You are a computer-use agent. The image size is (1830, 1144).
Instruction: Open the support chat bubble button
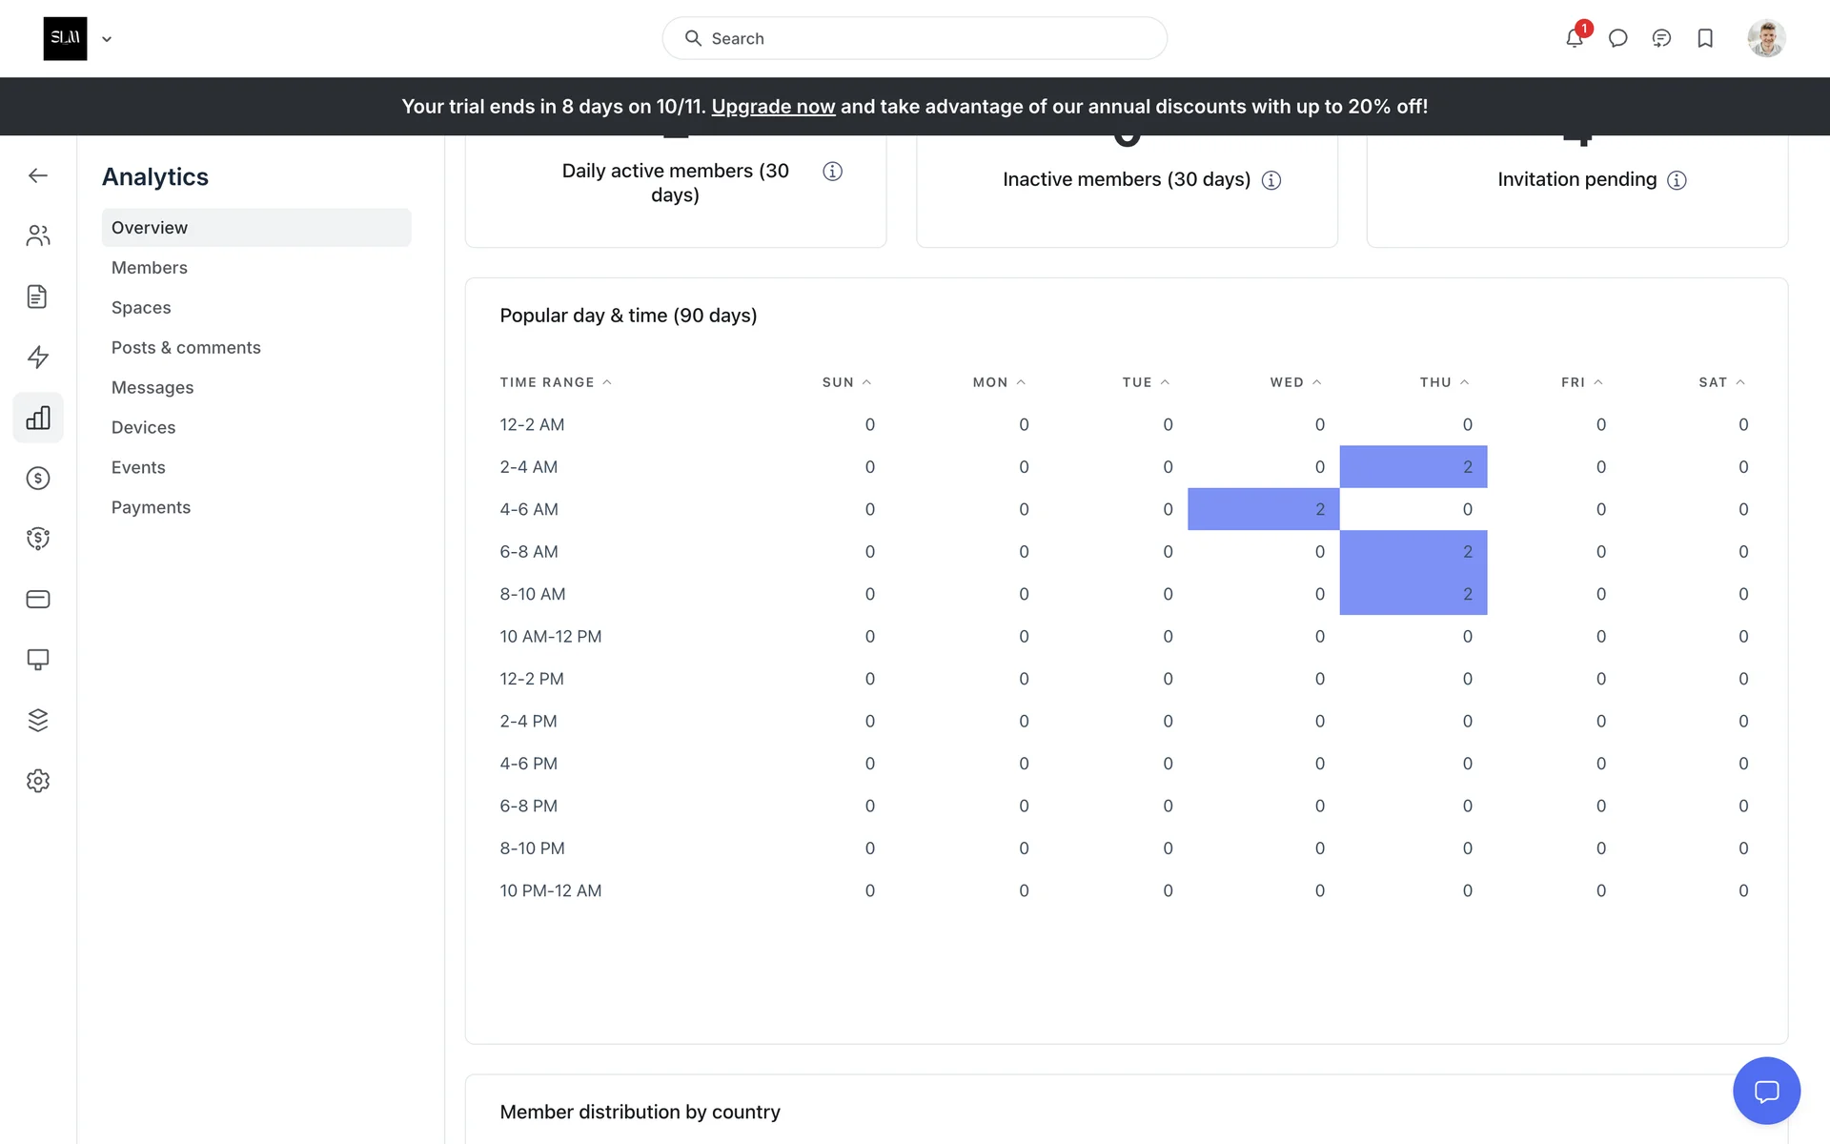click(1766, 1091)
